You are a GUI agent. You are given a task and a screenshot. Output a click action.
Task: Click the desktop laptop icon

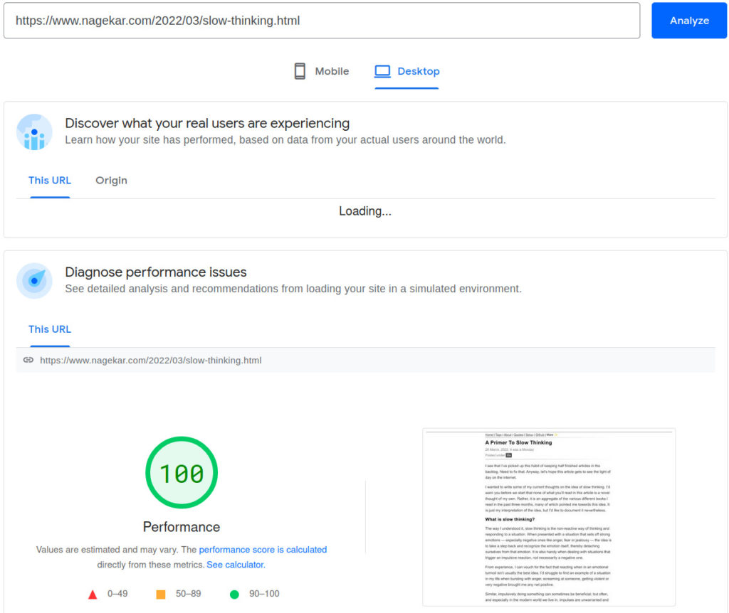coord(382,71)
